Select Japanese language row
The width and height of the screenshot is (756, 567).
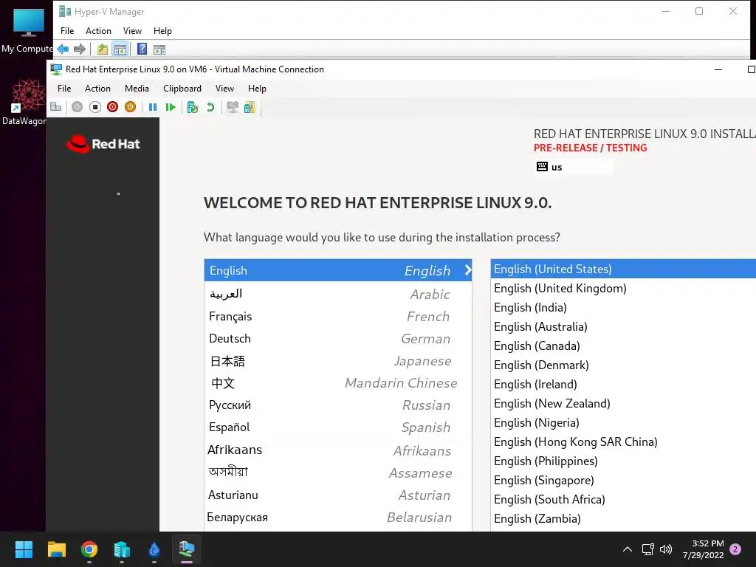click(x=338, y=360)
